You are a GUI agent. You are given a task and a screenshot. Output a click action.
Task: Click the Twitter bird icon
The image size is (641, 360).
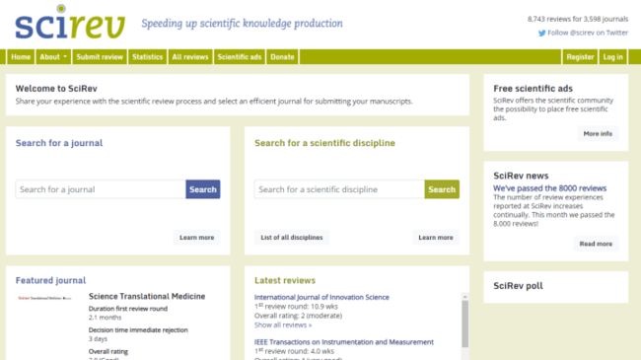[541, 34]
